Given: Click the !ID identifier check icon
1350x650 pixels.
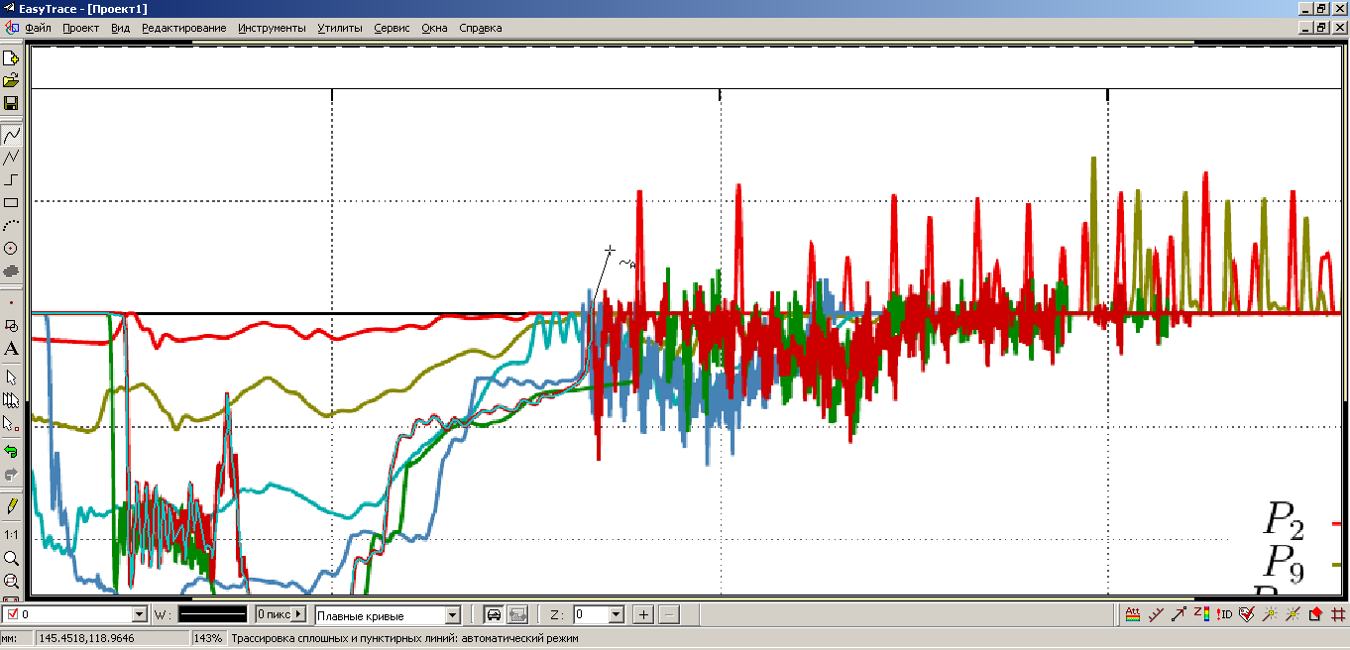Looking at the screenshot, I should point(1224,614).
